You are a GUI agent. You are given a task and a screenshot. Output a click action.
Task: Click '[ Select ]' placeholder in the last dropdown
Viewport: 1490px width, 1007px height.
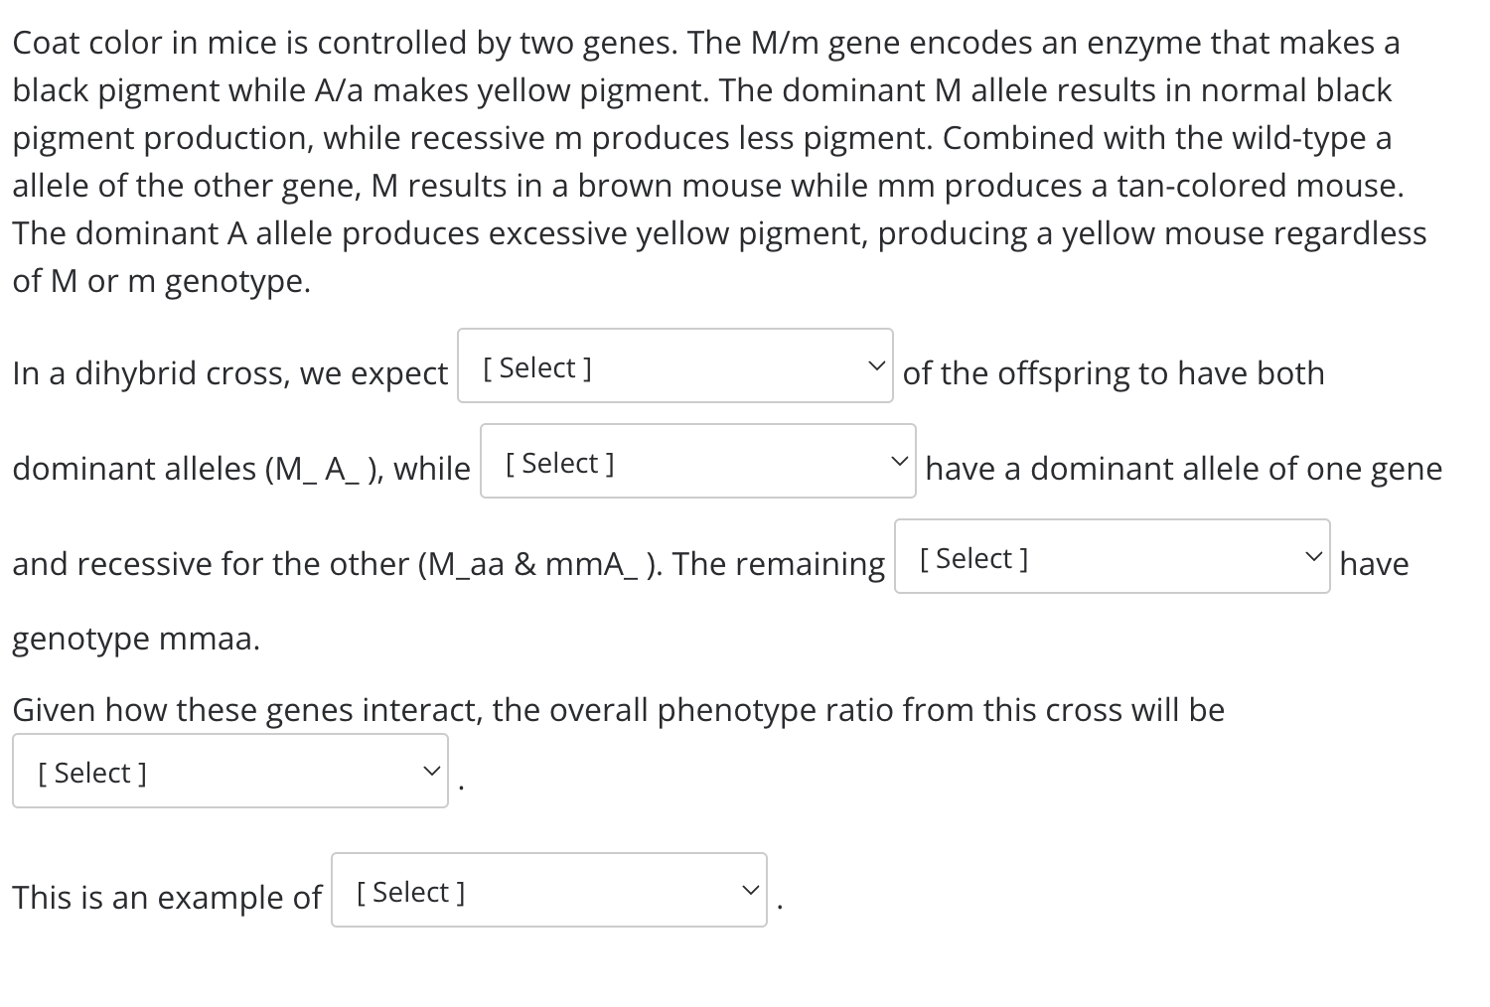[410, 893]
